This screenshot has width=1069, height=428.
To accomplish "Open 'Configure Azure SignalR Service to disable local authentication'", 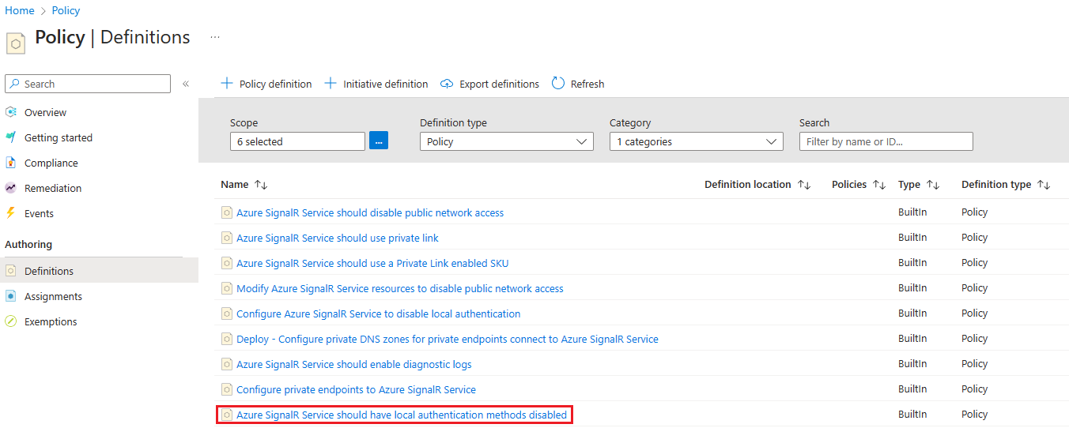I will click(x=379, y=313).
